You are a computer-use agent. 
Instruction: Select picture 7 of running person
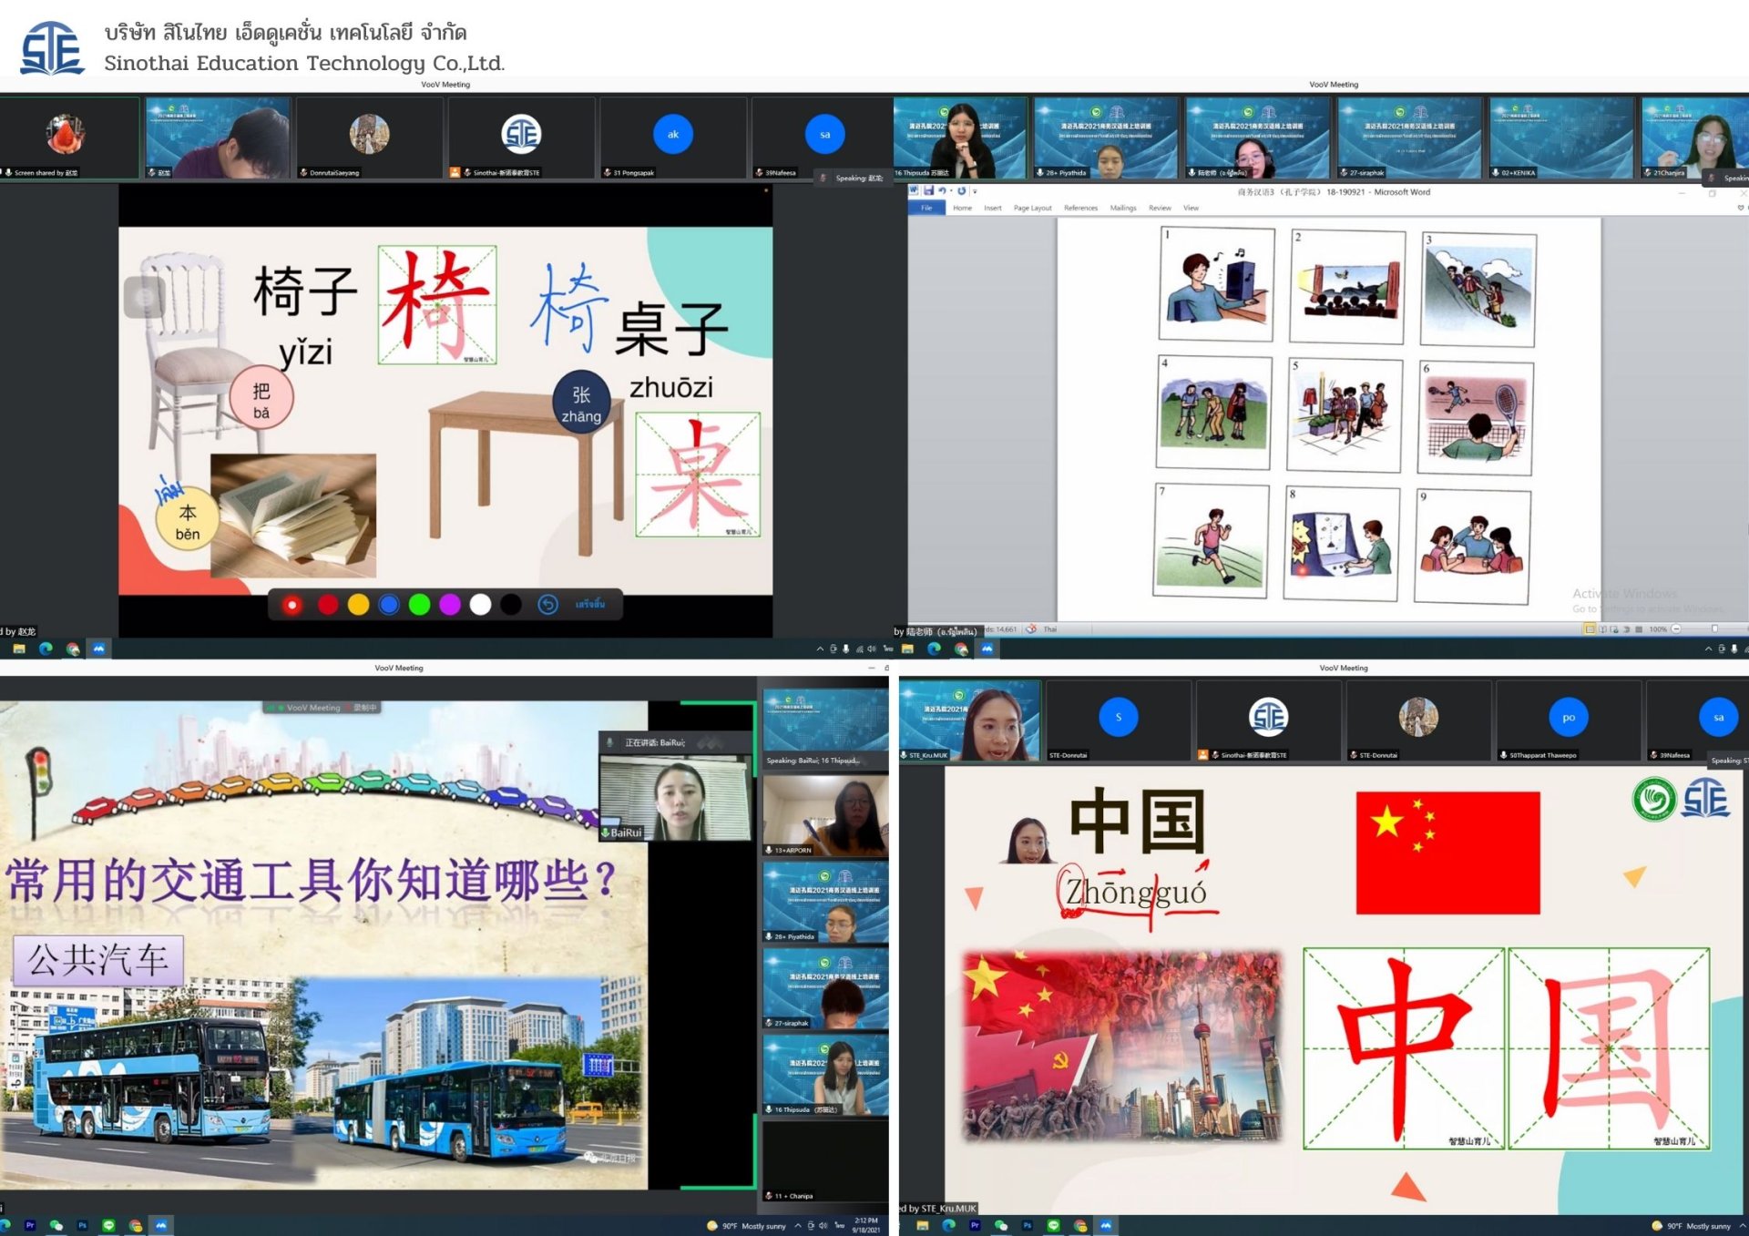[1211, 540]
